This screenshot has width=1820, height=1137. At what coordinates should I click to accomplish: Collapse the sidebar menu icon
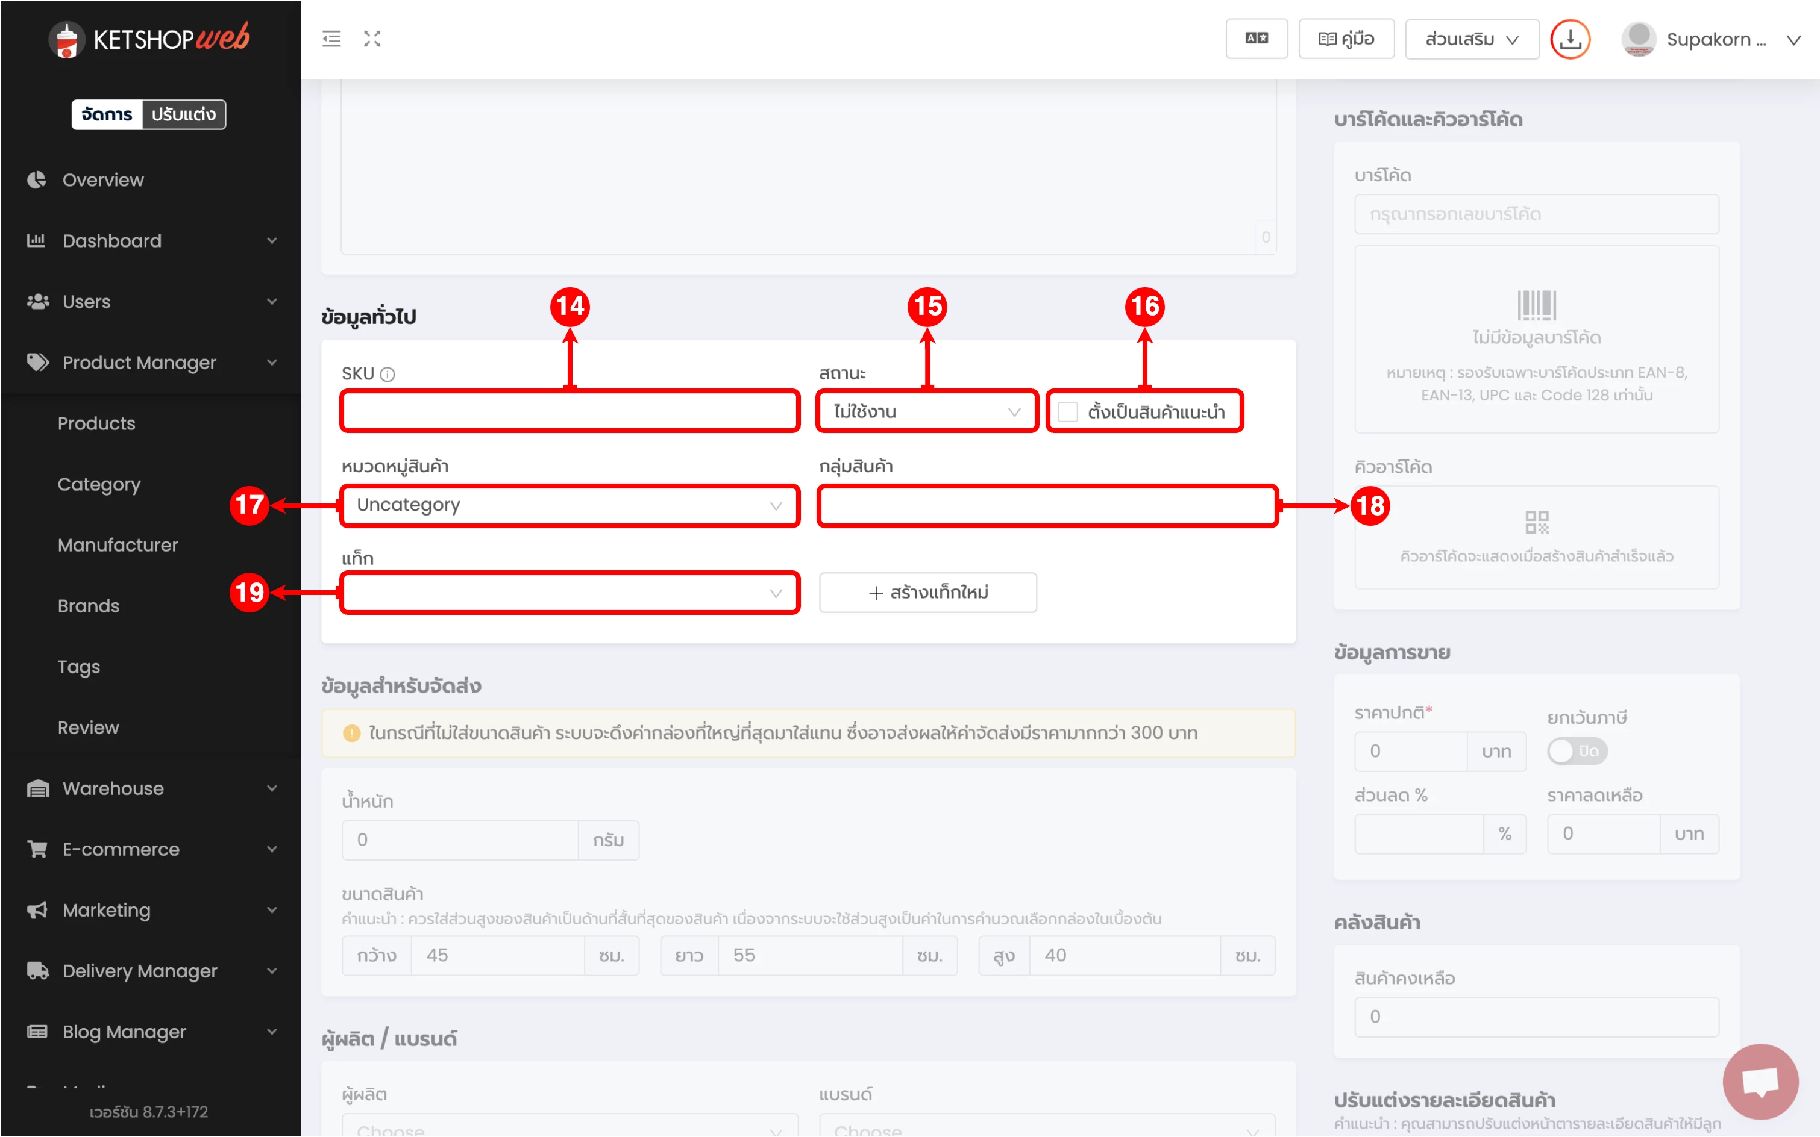click(331, 39)
